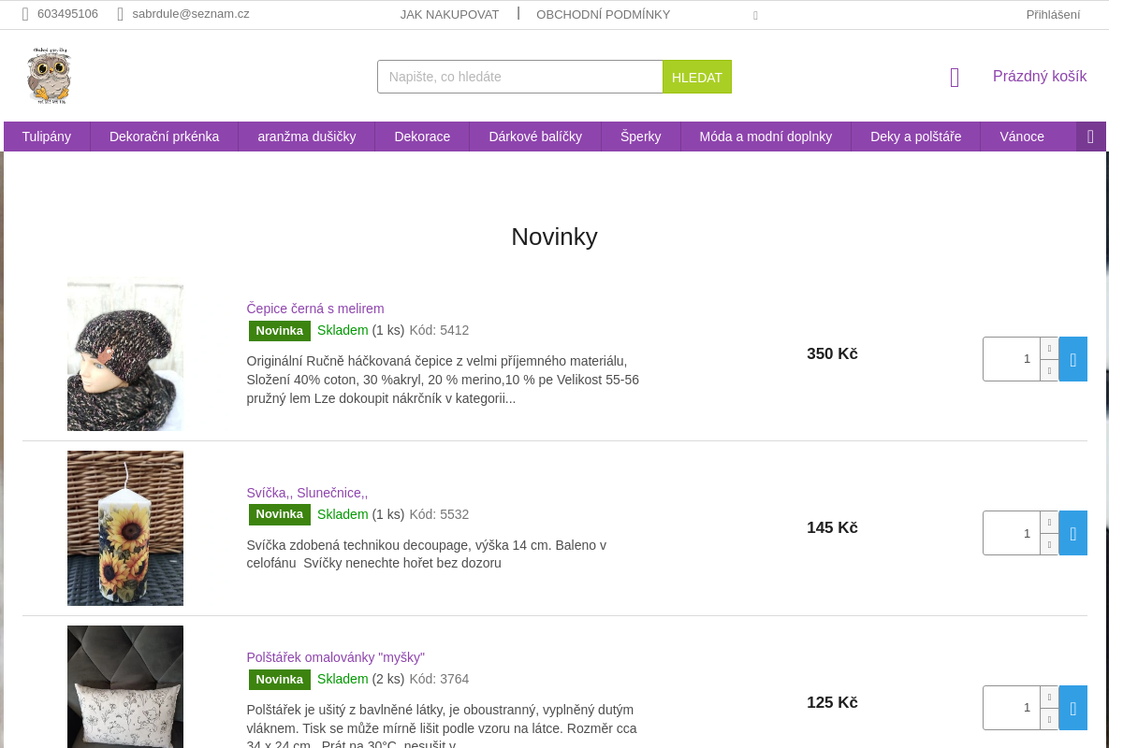1123x748 pixels.
Task: Open the Svíčka,, Slunečnice,, product link
Action: coord(308,493)
